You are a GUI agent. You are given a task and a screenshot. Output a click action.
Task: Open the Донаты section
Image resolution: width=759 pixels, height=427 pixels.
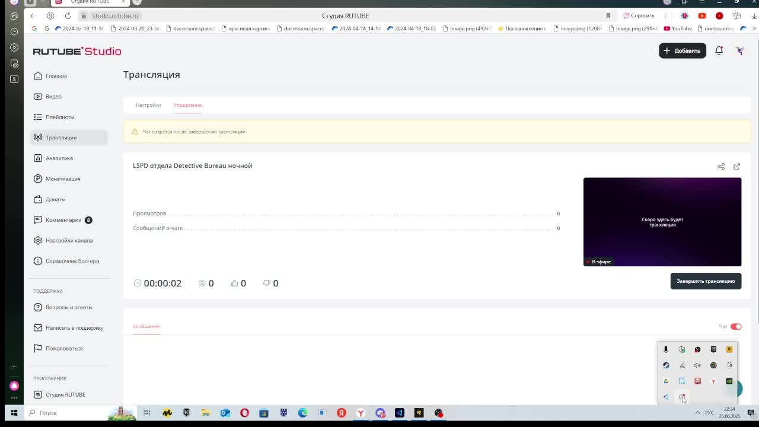(69, 199)
